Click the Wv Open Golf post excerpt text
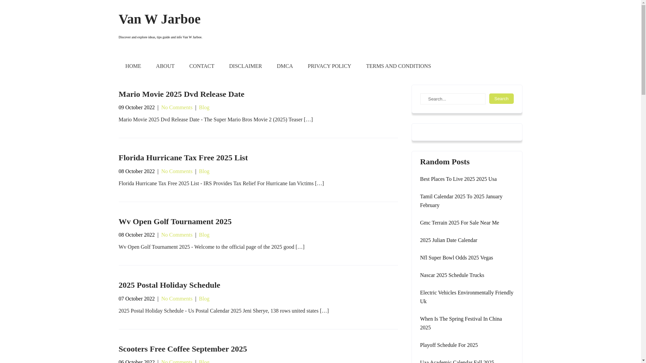The image size is (646, 363). coord(211,247)
